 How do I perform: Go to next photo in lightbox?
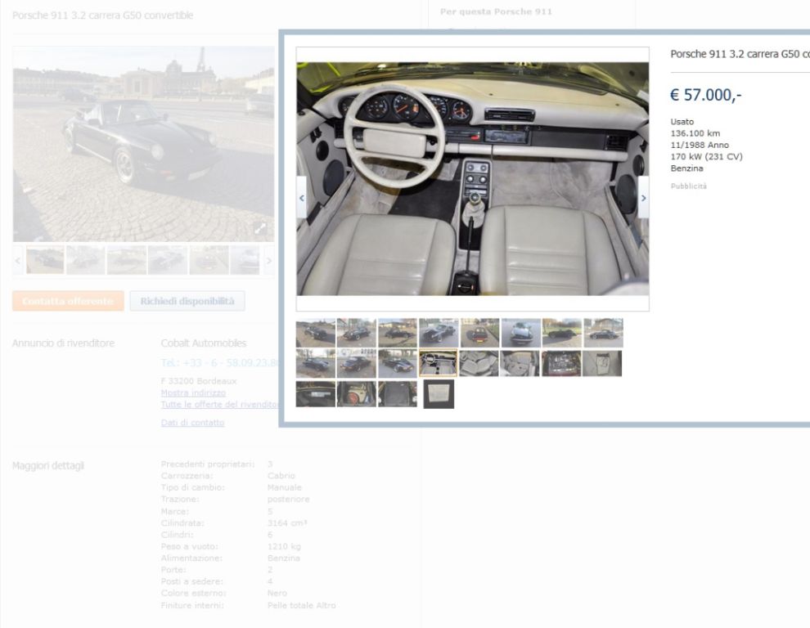[643, 197]
